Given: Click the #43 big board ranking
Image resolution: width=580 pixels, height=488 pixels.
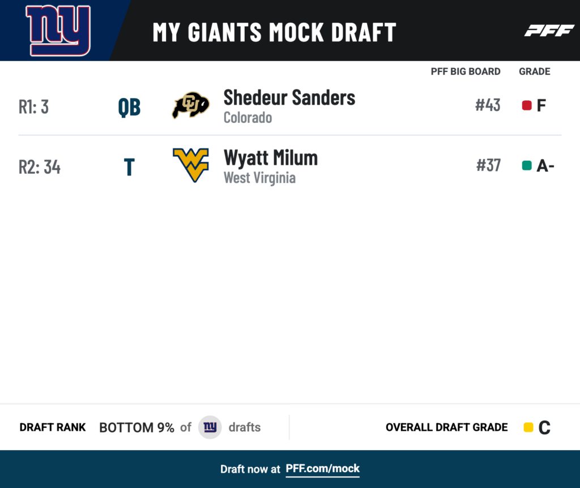Looking at the screenshot, I should point(488,105).
